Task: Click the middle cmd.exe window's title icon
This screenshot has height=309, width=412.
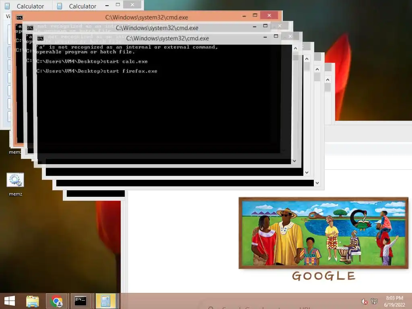Action: [30, 28]
